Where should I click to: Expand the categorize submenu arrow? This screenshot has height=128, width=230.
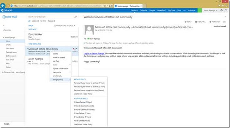[x=70, y=72]
